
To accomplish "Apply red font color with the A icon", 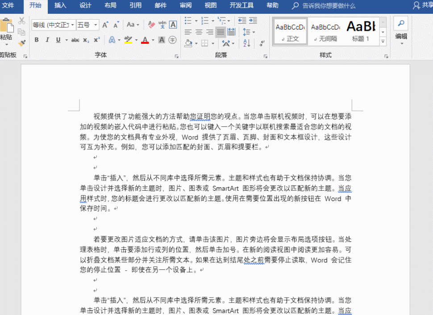I will coord(145,40).
